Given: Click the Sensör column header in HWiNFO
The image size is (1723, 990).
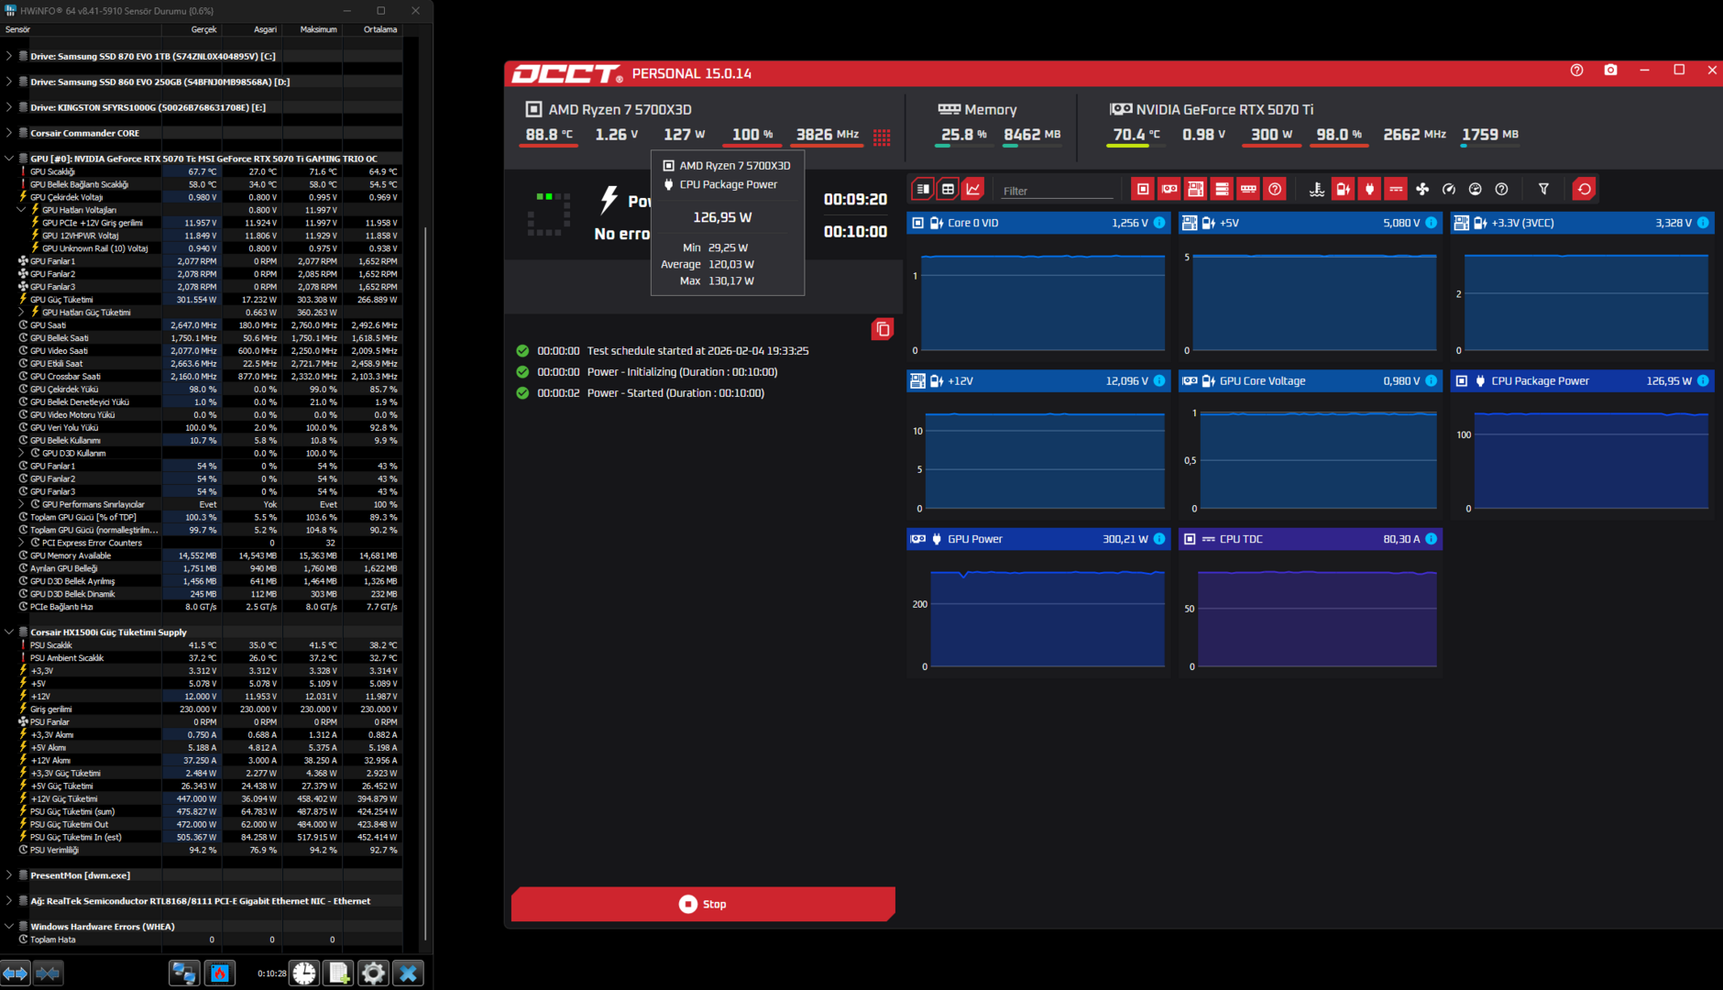Looking at the screenshot, I should point(81,29).
